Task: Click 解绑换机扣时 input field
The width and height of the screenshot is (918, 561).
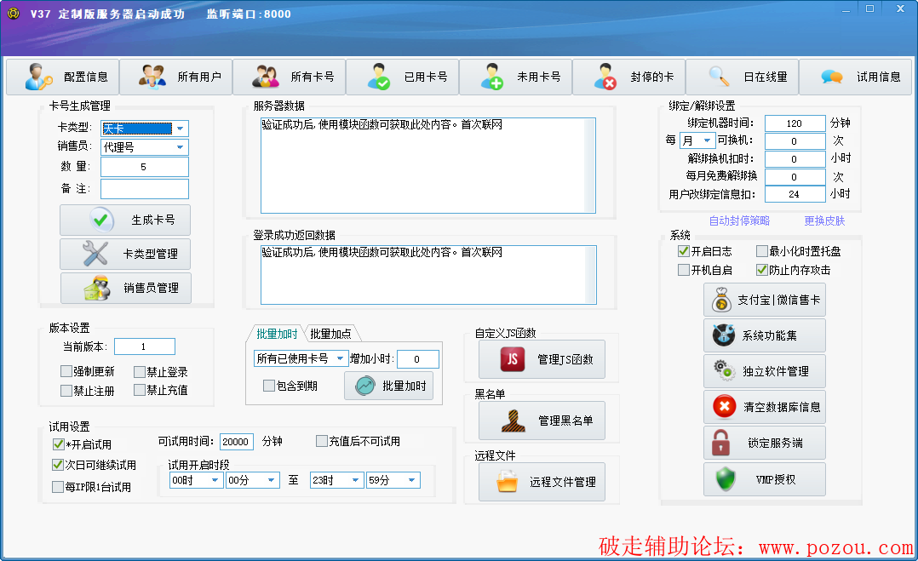Action: pos(795,159)
